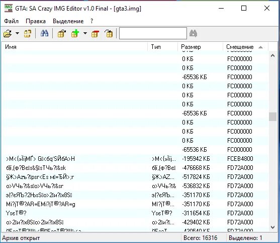The height and width of the screenshot is (243, 280).
Task: Click the offset value FCEB4800
Action: (240, 159)
